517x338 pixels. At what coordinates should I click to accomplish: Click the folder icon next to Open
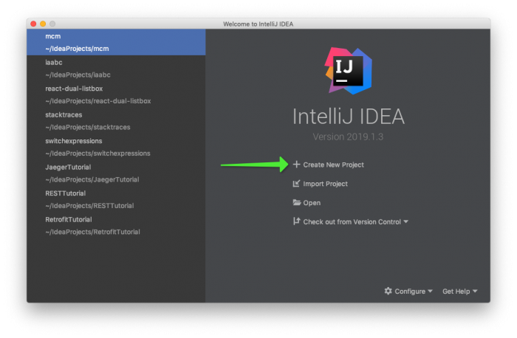(296, 203)
